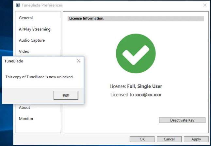This screenshot has height=146, width=211.
Task: Apply the preference settings
Action: [x=196, y=139]
